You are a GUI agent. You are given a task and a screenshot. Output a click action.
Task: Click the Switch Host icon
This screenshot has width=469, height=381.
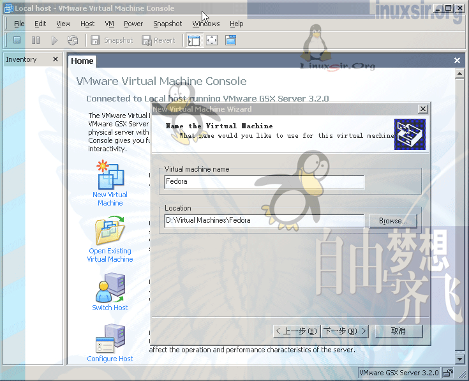(110, 288)
